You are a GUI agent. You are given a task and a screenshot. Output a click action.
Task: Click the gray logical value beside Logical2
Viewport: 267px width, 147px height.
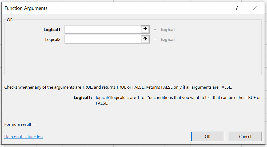[x=168, y=40]
